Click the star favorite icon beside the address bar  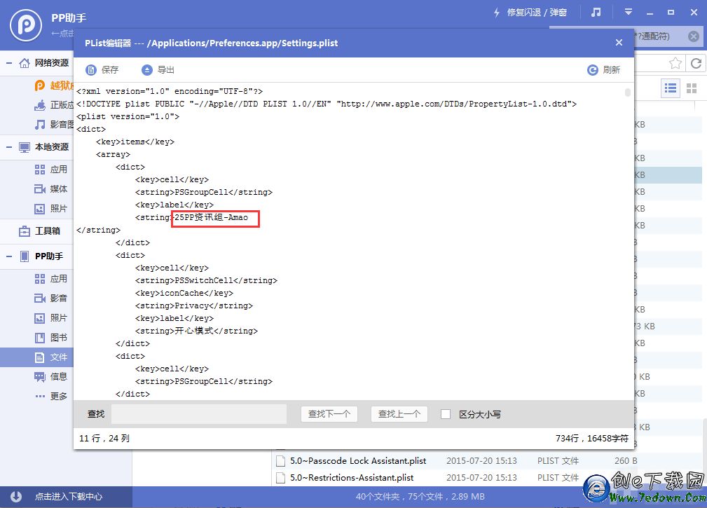(x=675, y=63)
